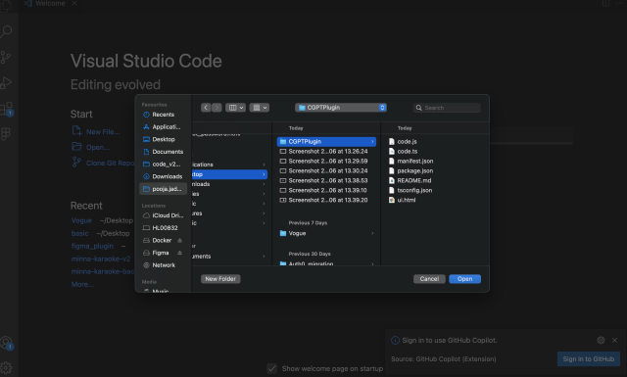Select the README.md file
The width and height of the screenshot is (627, 377).
[x=410, y=181]
